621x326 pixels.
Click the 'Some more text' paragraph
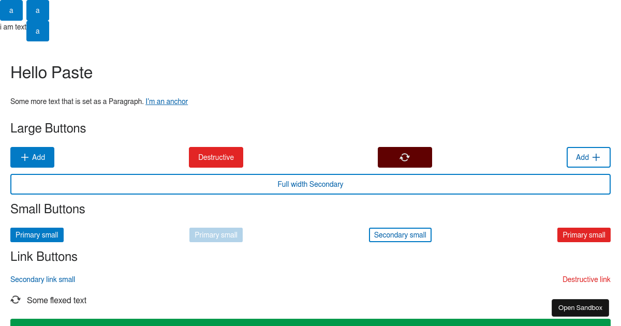[x=77, y=101]
